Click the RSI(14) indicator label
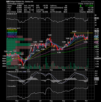This screenshot has width=101, height=102. point(12,14)
